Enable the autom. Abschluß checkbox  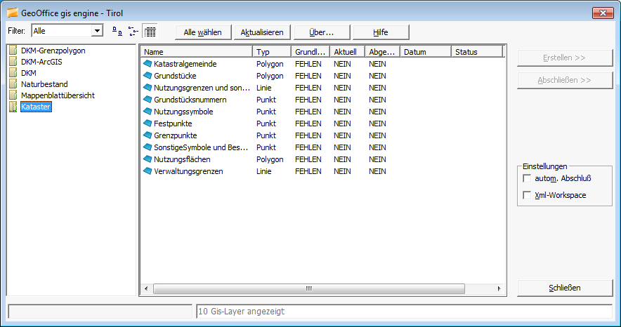coord(528,178)
